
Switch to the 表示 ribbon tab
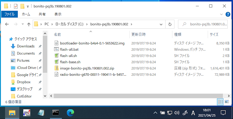pos(58,14)
